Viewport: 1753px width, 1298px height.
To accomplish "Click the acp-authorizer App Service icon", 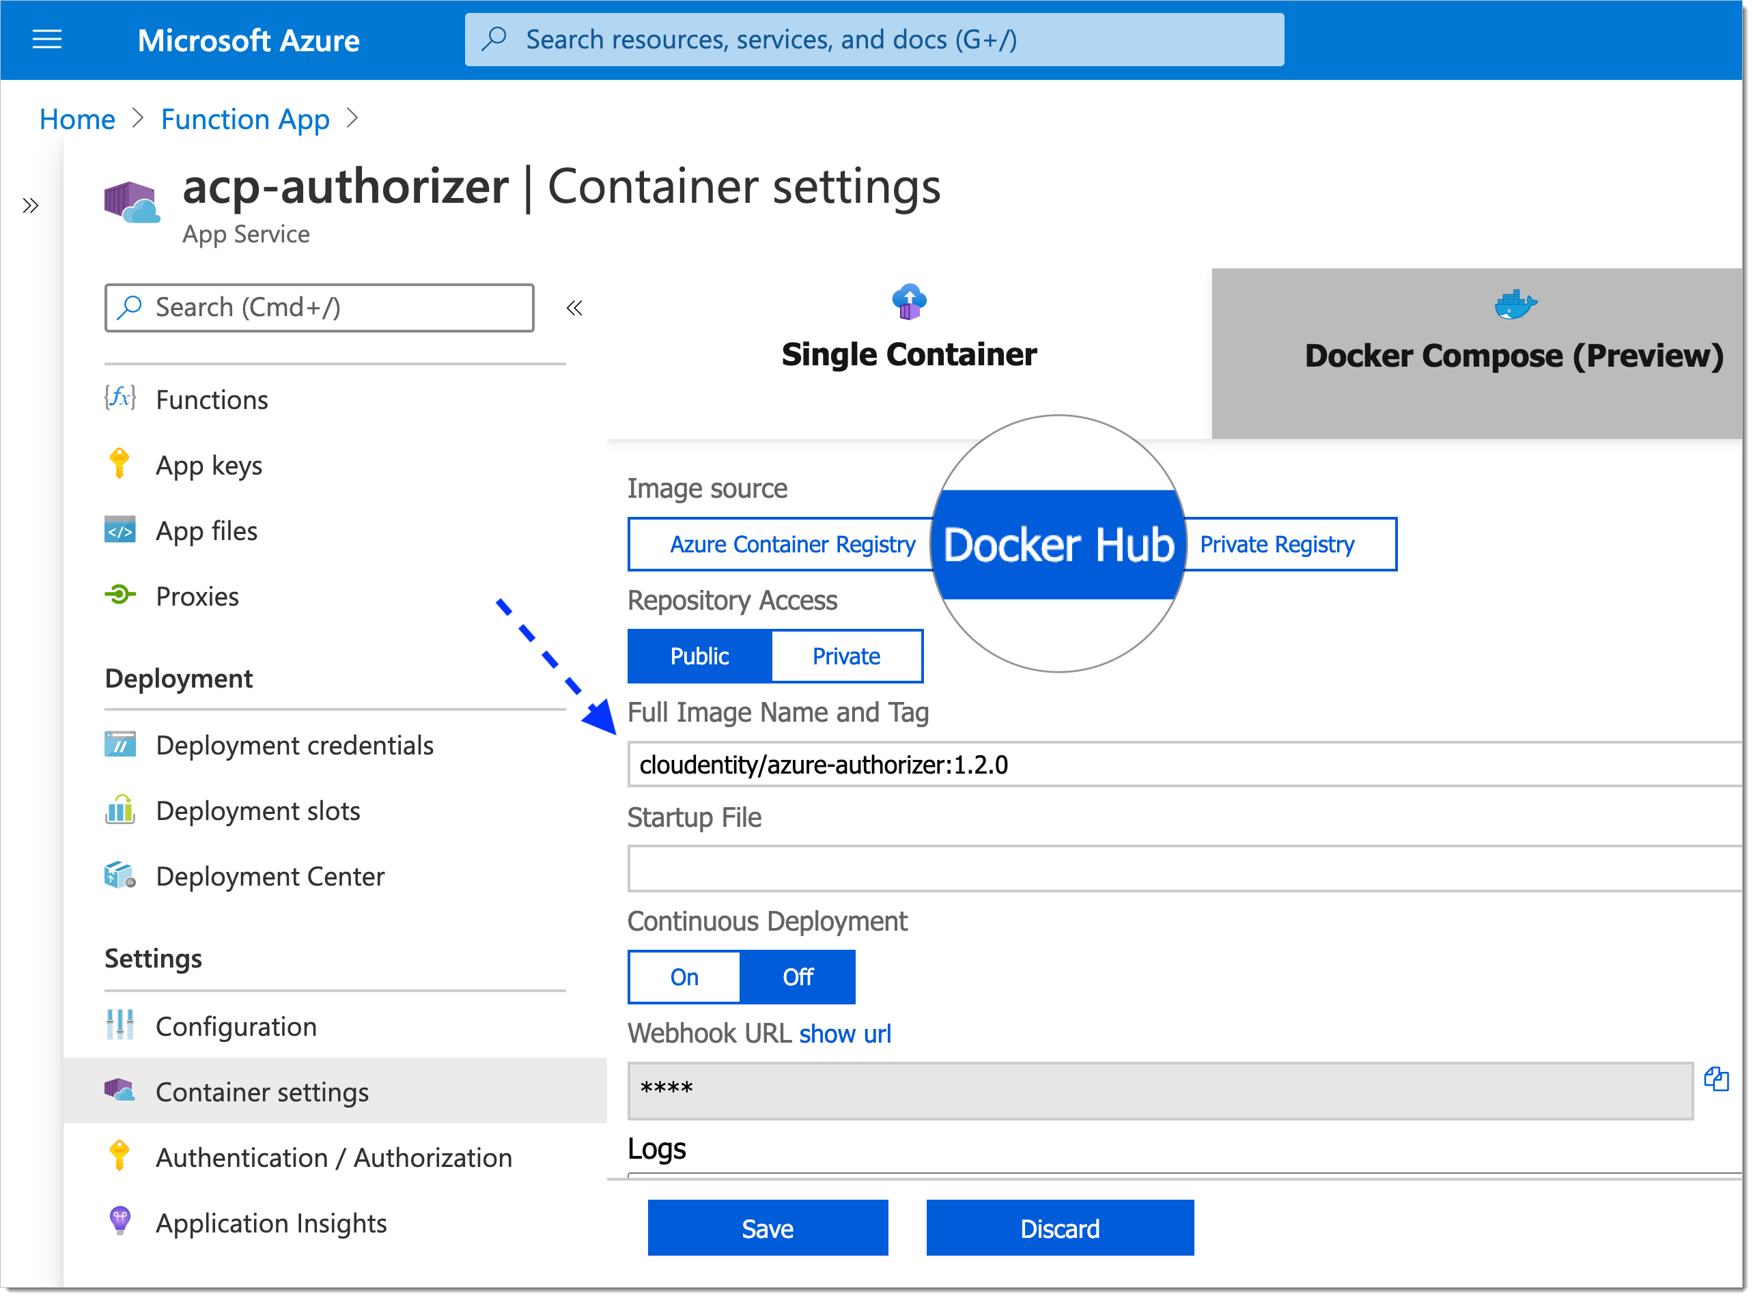I will [132, 203].
